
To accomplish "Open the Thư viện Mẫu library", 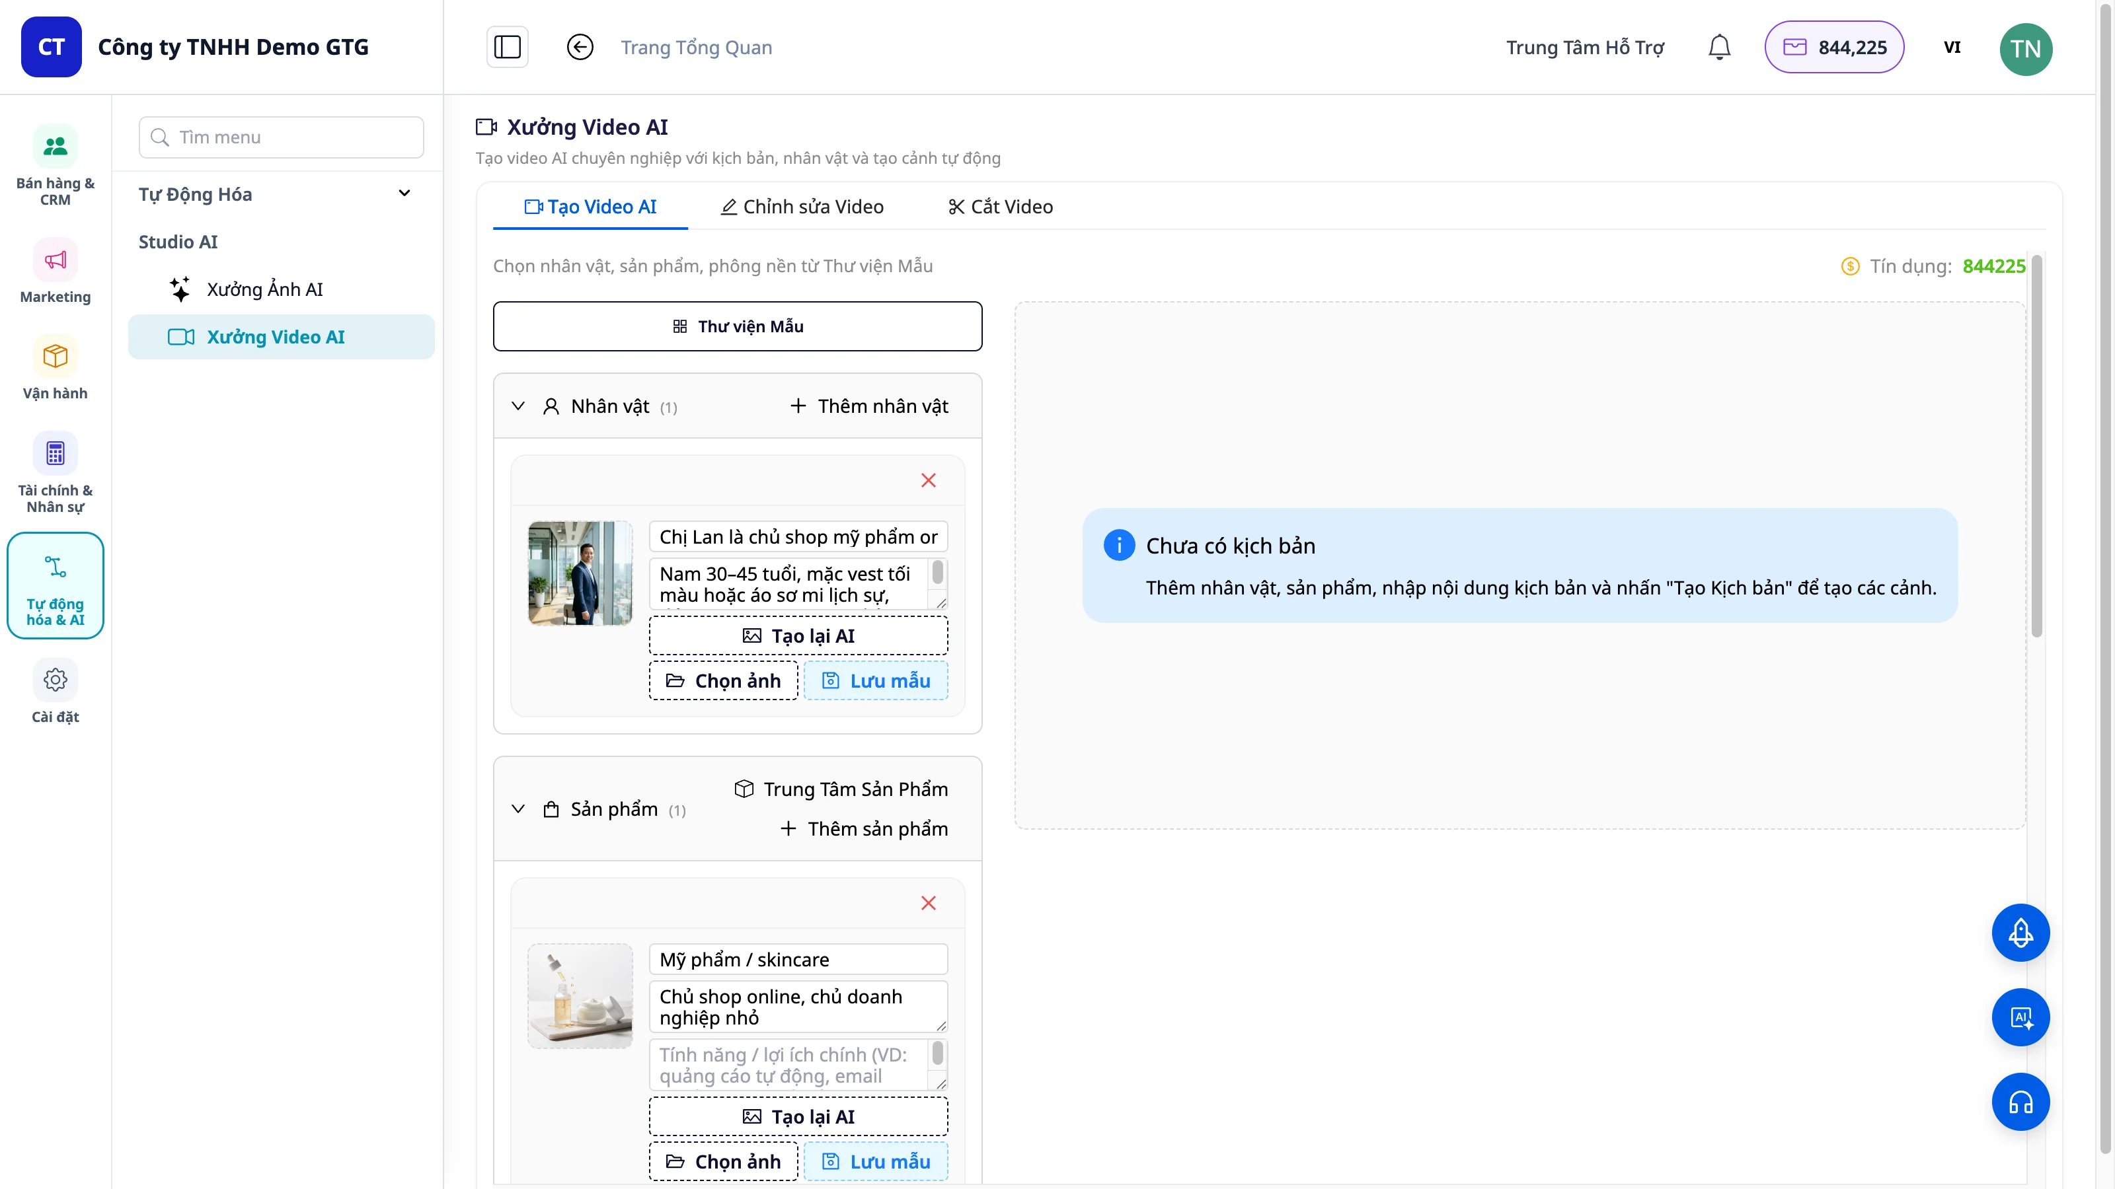I will point(738,326).
